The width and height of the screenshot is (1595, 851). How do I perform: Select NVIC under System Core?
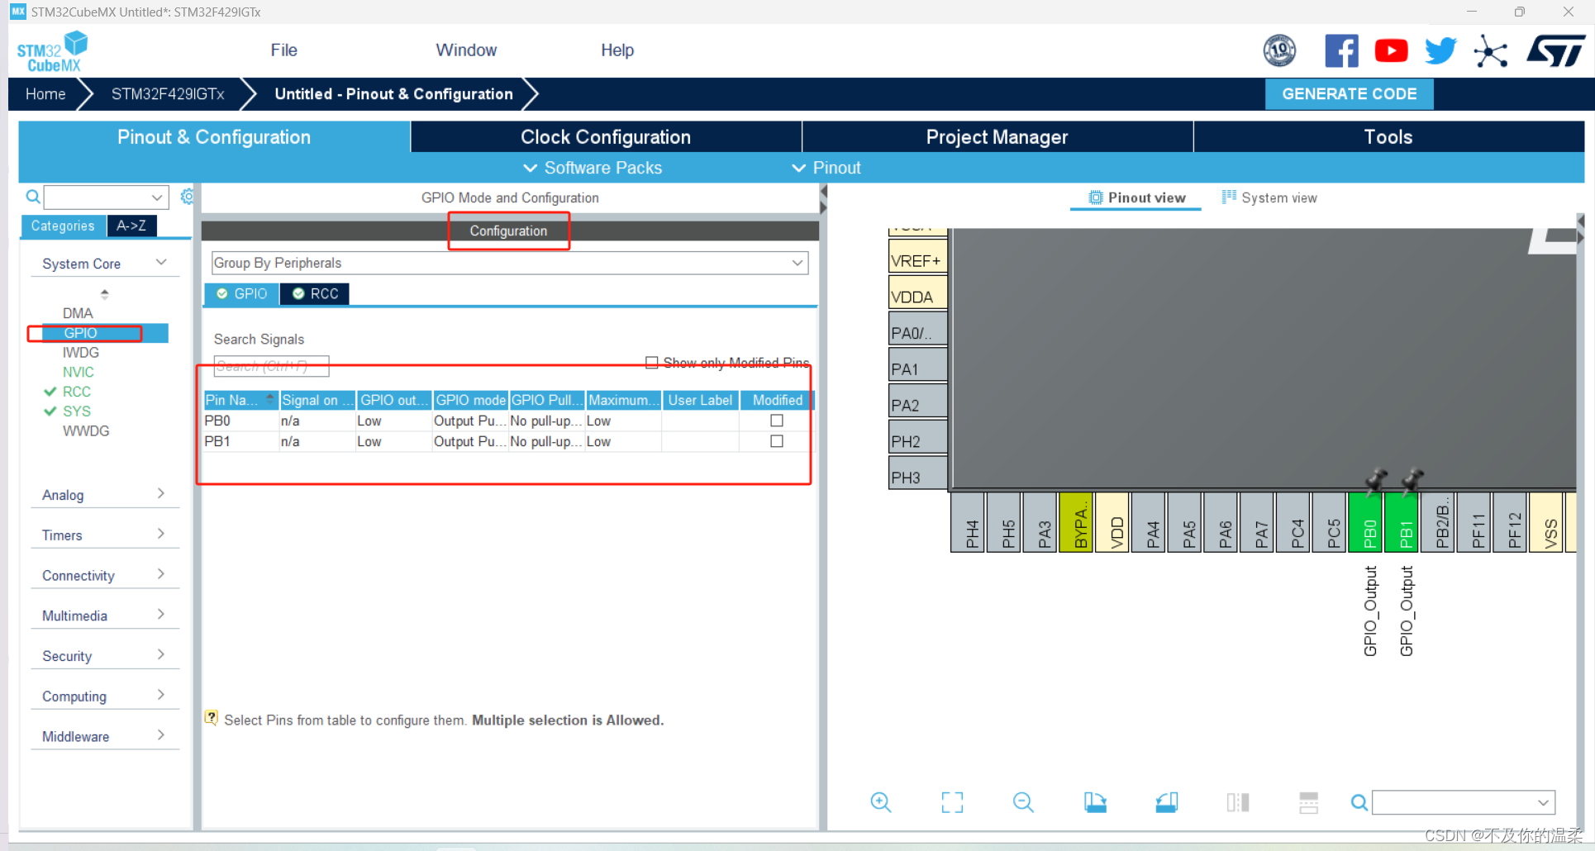coord(79,372)
